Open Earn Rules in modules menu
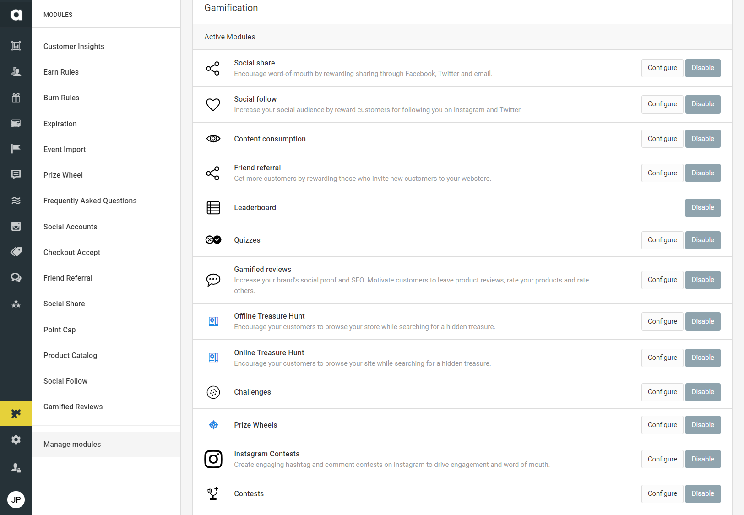 coord(61,72)
